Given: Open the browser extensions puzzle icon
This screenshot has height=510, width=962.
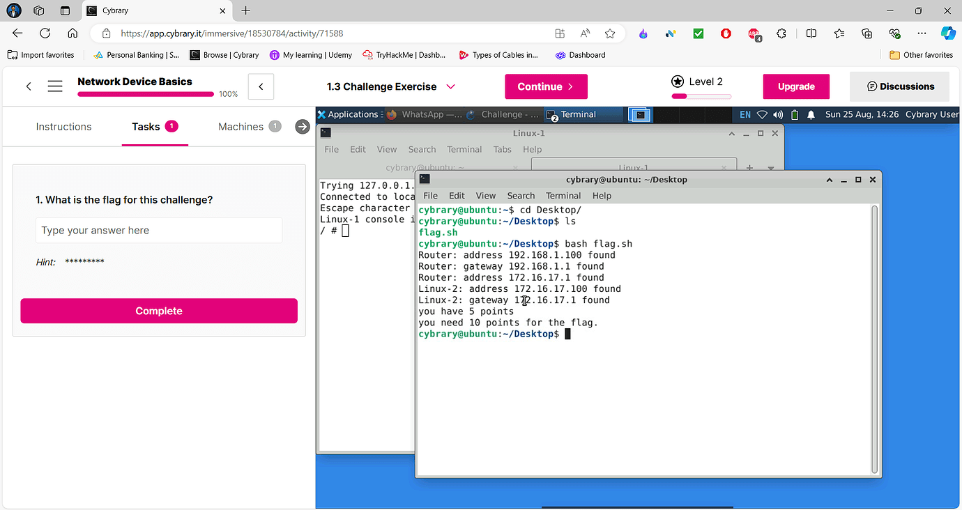Looking at the screenshot, I should 781,33.
